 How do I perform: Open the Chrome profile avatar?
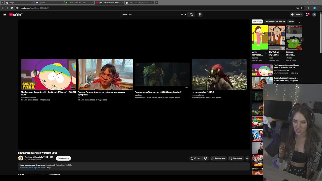(x=314, y=8)
